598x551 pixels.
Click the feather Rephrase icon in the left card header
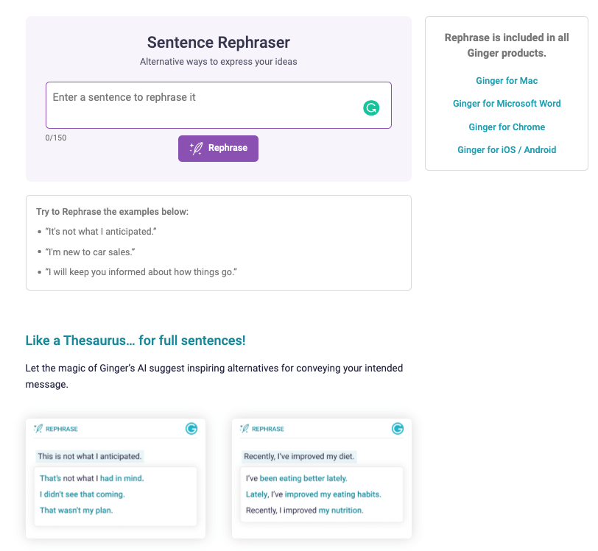pos(38,429)
